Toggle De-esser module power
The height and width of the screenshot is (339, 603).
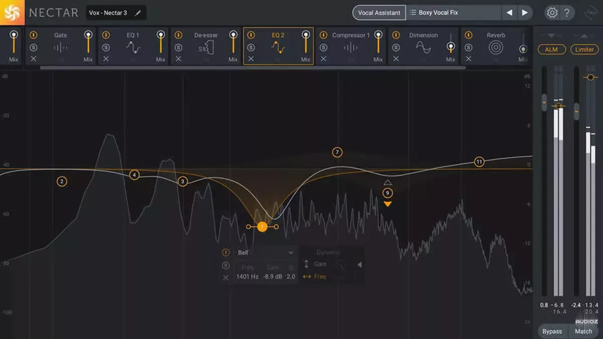point(178,35)
